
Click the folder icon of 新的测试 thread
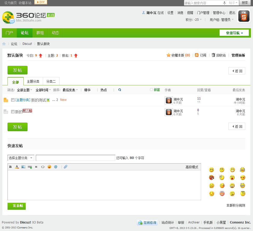click(x=6, y=100)
